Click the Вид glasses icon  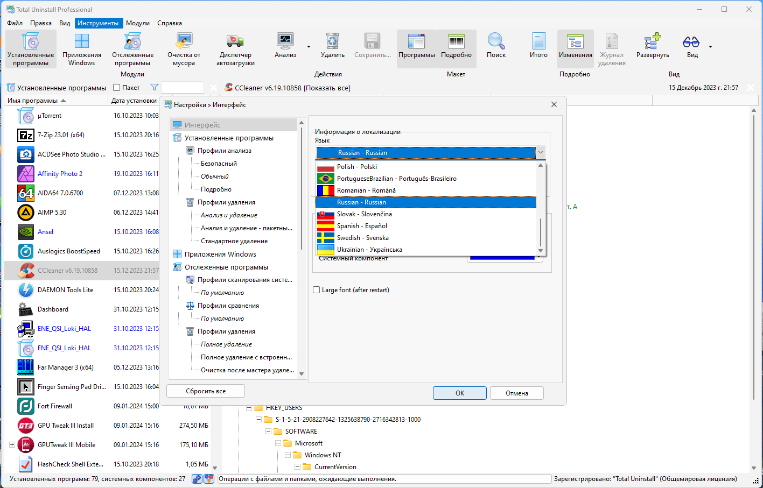[x=691, y=45]
